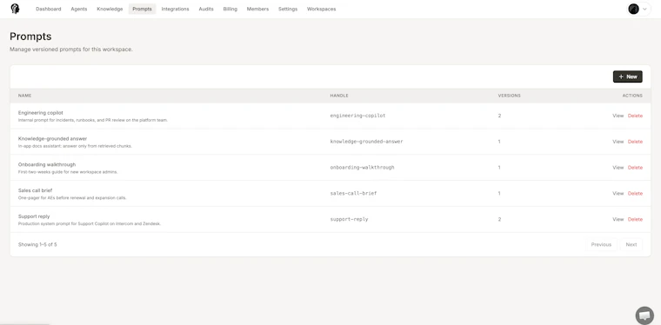This screenshot has width=661, height=325.
Task: Click the ACTIONS column header
Action: coord(632,96)
